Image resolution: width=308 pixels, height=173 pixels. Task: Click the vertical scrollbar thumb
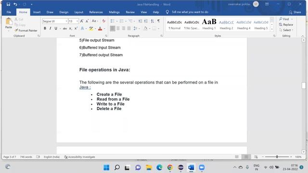pyautogui.click(x=304, y=86)
